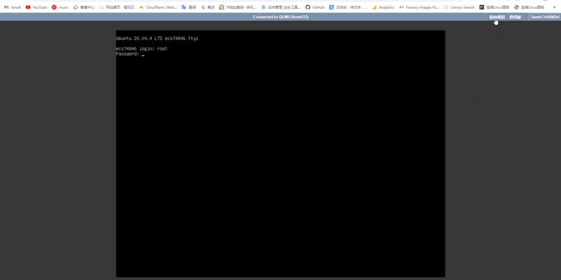Open the 翻译 translate bookmark
The image size is (561, 280).
(x=188, y=7)
